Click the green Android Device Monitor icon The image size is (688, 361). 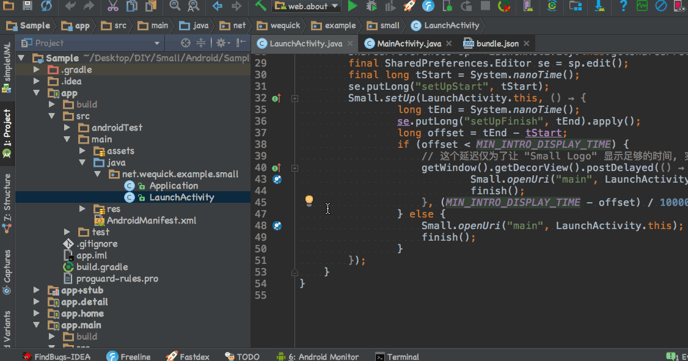[642, 5]
